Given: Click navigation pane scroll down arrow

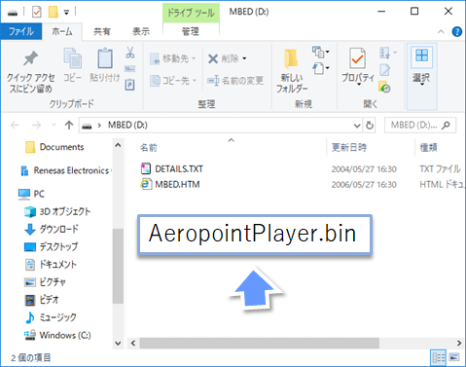Looking at the screenshot, I should 118,343.
